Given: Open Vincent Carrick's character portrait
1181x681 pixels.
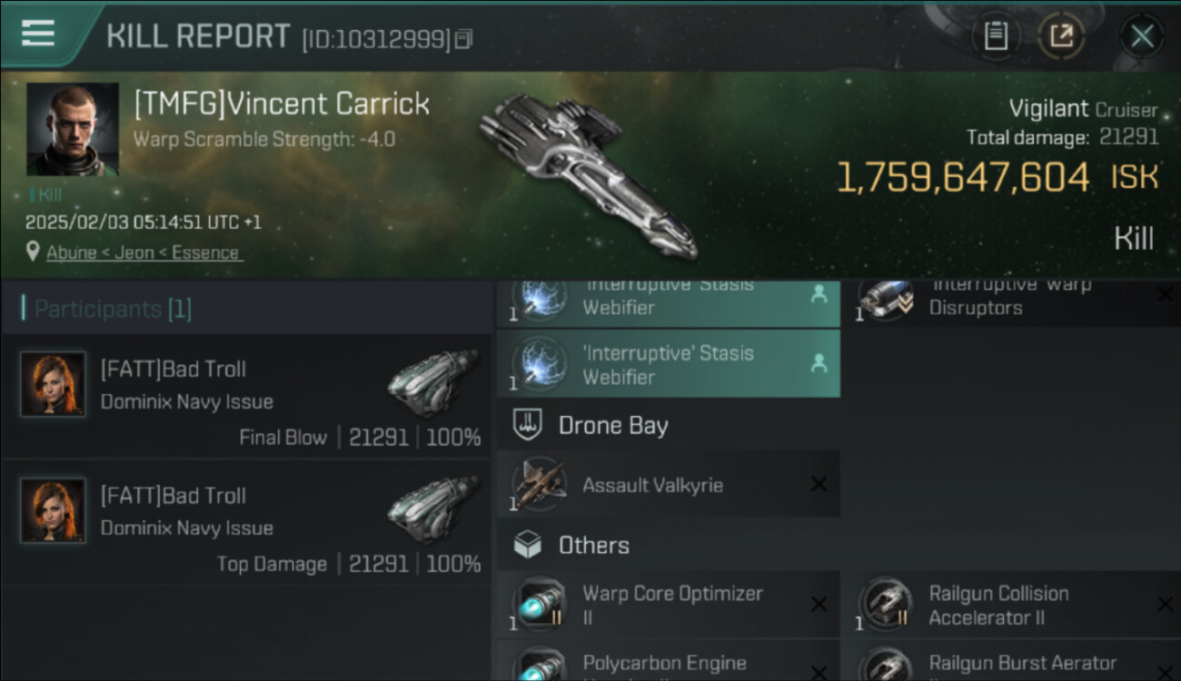Looking at the screenshot, I should click(73, 129).
